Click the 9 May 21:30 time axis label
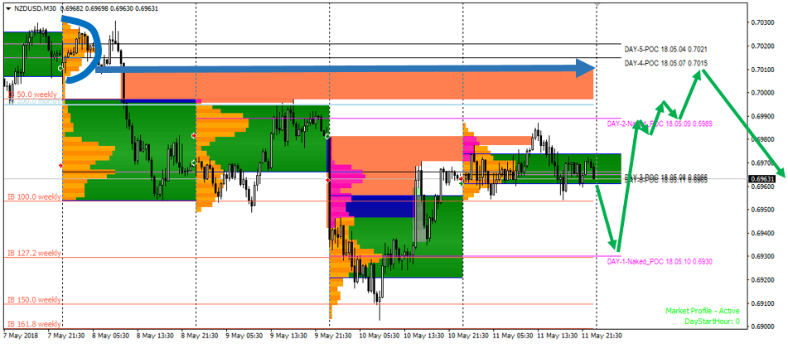This screenshot has width=788, height=344. click(330, 337)
